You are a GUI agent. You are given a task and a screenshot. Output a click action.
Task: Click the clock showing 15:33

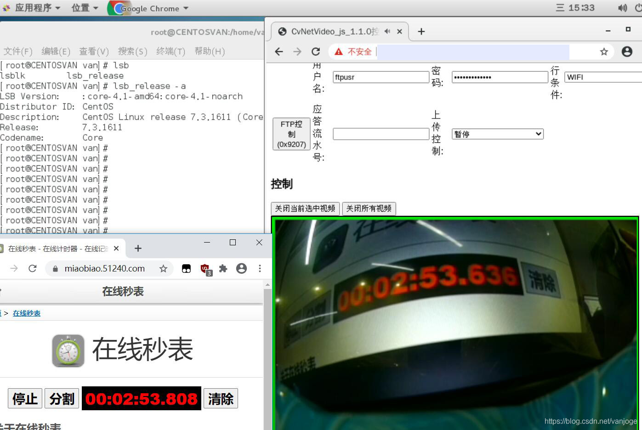(x=581, y=8)
